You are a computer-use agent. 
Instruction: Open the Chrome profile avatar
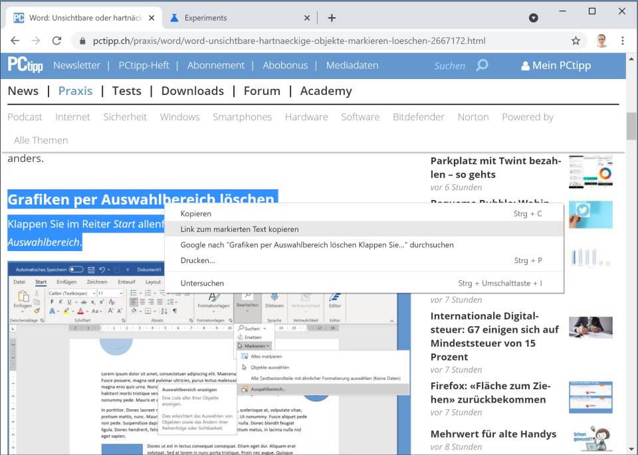tap(601, 41)
